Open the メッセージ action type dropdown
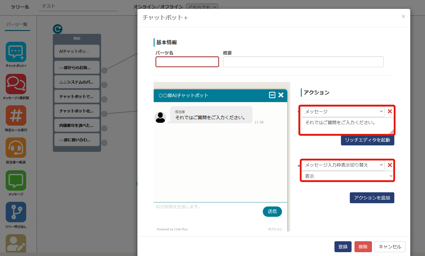The width and height of the screenshot is (425, 256). [343, 111]
